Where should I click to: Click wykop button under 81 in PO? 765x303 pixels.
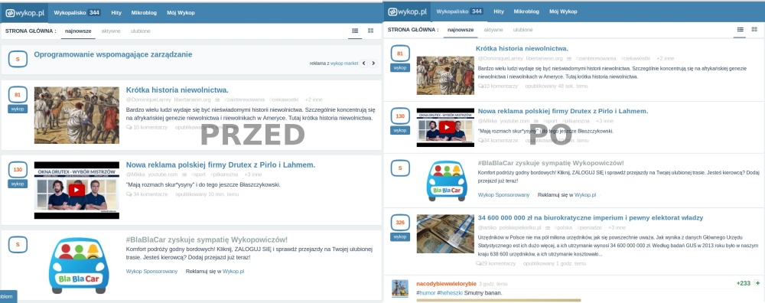[400, 68]
